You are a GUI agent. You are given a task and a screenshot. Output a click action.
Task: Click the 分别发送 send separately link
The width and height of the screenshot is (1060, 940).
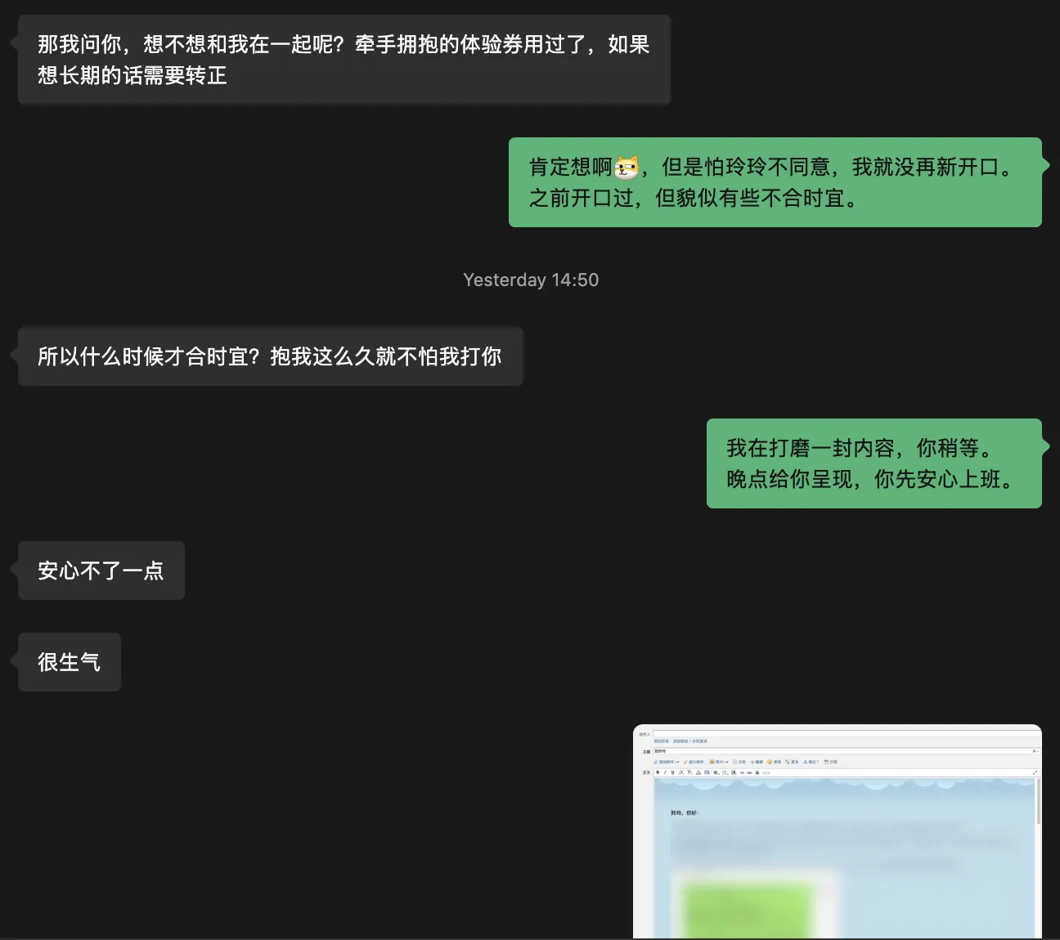[699, 741]
